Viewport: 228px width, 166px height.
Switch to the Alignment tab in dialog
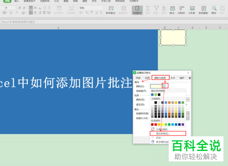pyautogui.click(x=147, y=78)
